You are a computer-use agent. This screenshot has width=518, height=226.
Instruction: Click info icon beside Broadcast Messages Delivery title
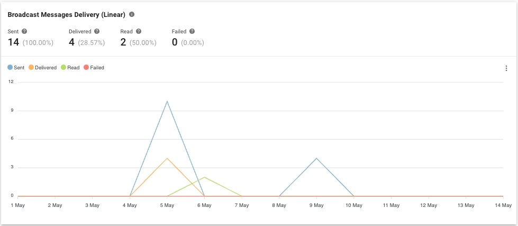point(132,15)
